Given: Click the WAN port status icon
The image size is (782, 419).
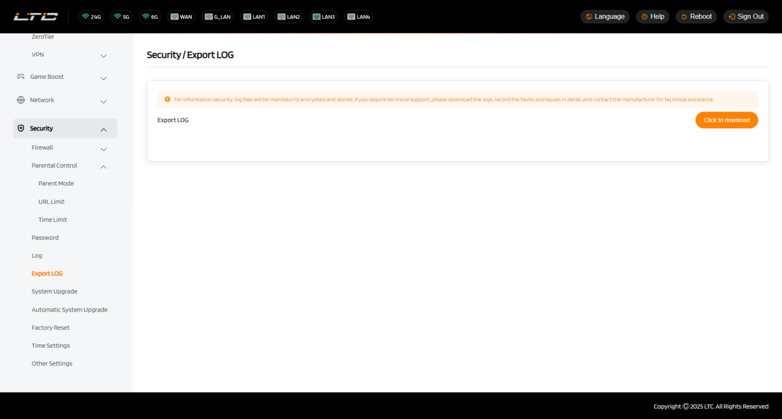Looking at the screenshot, I should (x=182, y=16).
